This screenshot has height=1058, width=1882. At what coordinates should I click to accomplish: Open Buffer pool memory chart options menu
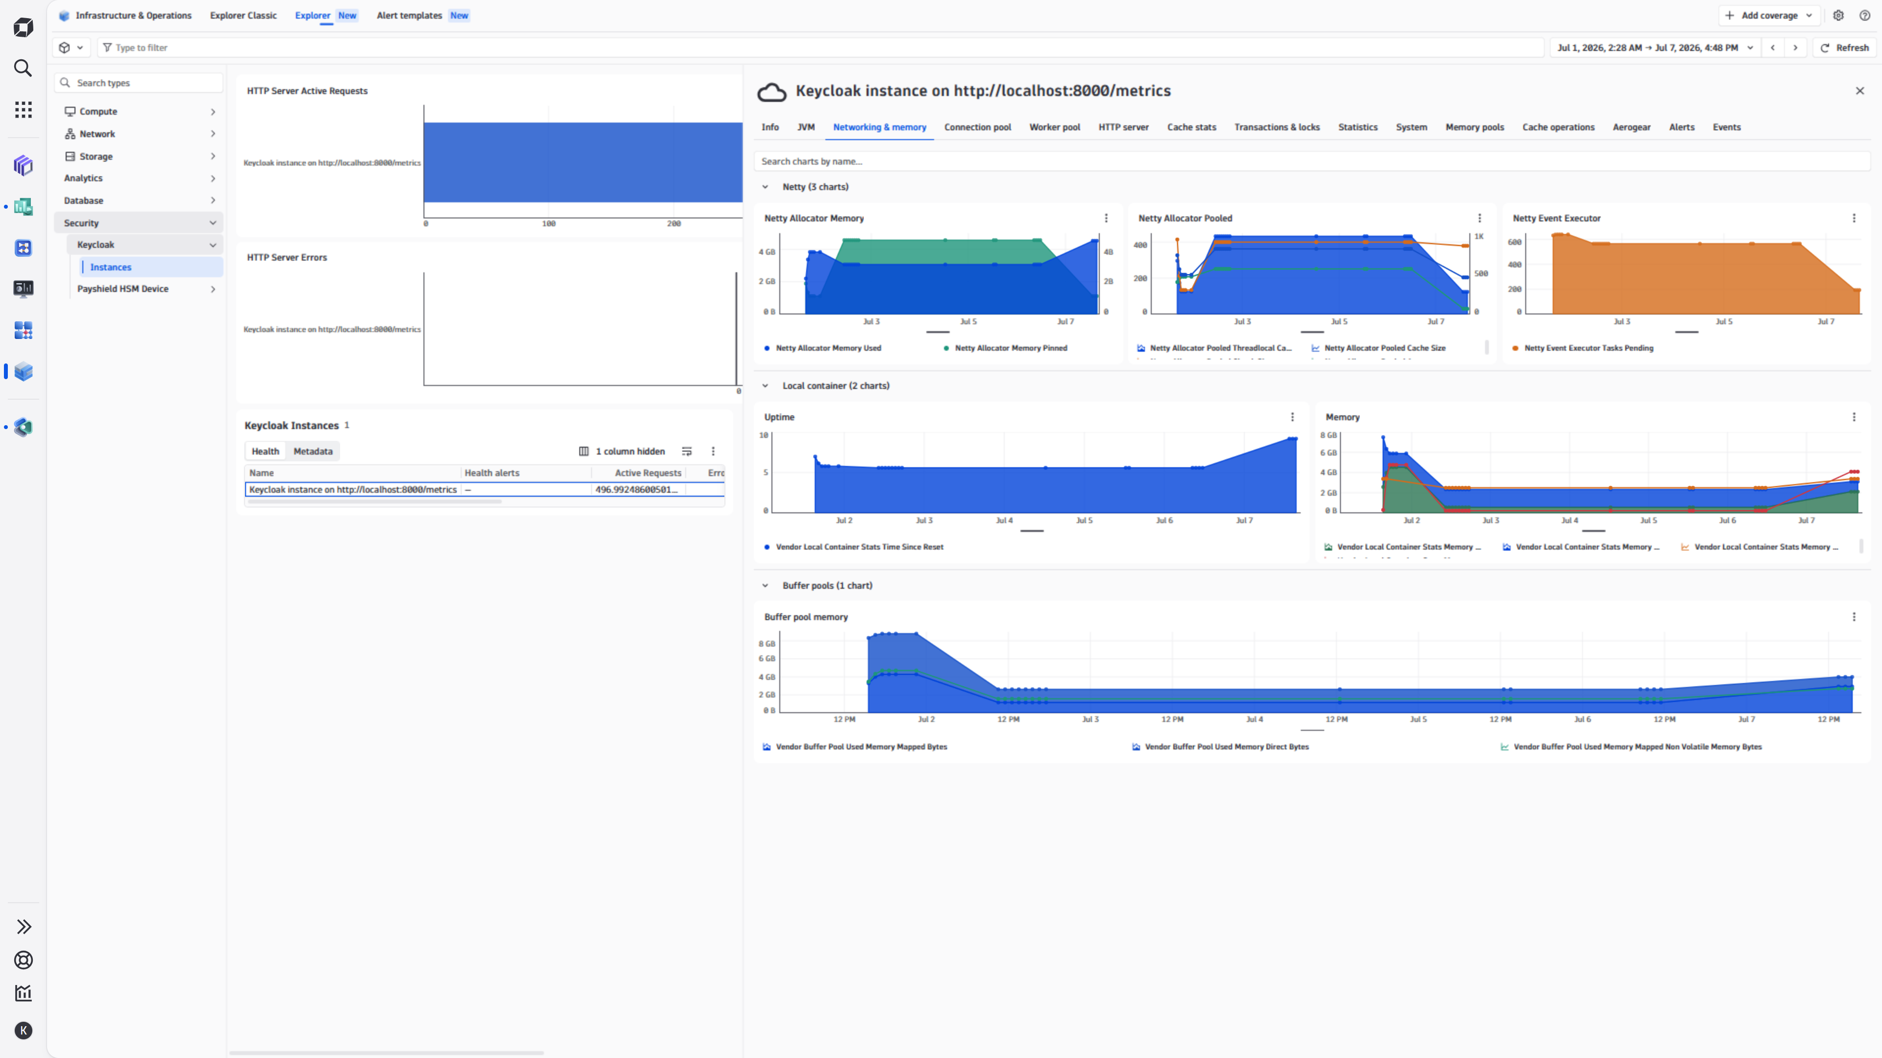point(1854,617)
